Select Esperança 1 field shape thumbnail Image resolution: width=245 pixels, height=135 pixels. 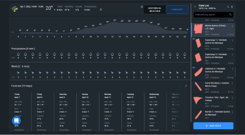(198, 43)
